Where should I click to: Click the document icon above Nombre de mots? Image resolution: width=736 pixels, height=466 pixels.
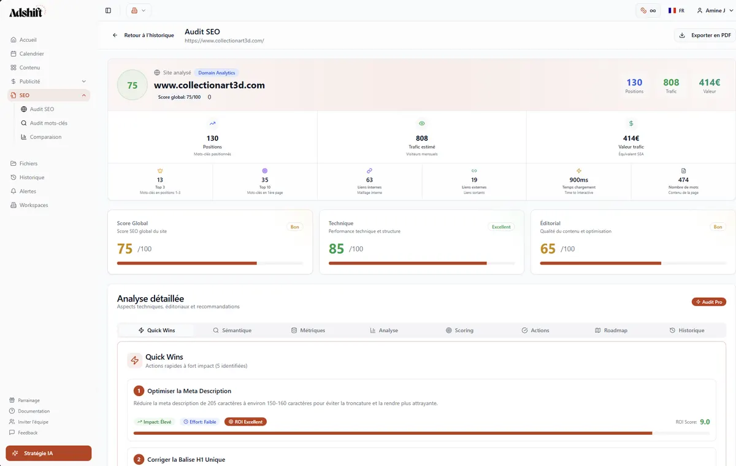pos(683,171)
